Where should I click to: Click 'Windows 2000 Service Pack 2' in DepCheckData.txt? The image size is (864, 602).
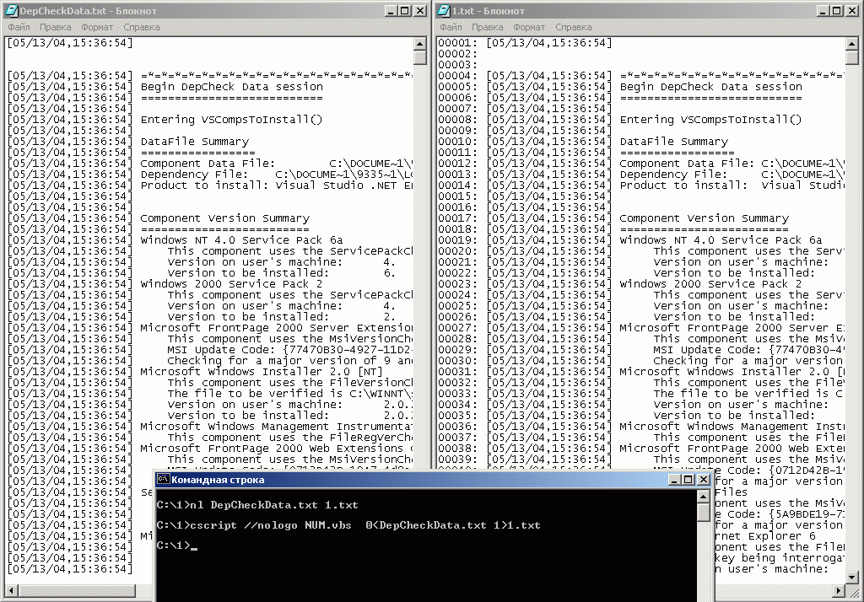(x=231, y=284)
